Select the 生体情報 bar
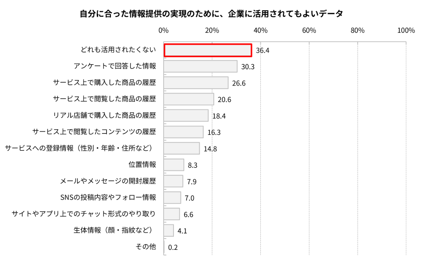The image size is (423, 263). pos(169,231)
